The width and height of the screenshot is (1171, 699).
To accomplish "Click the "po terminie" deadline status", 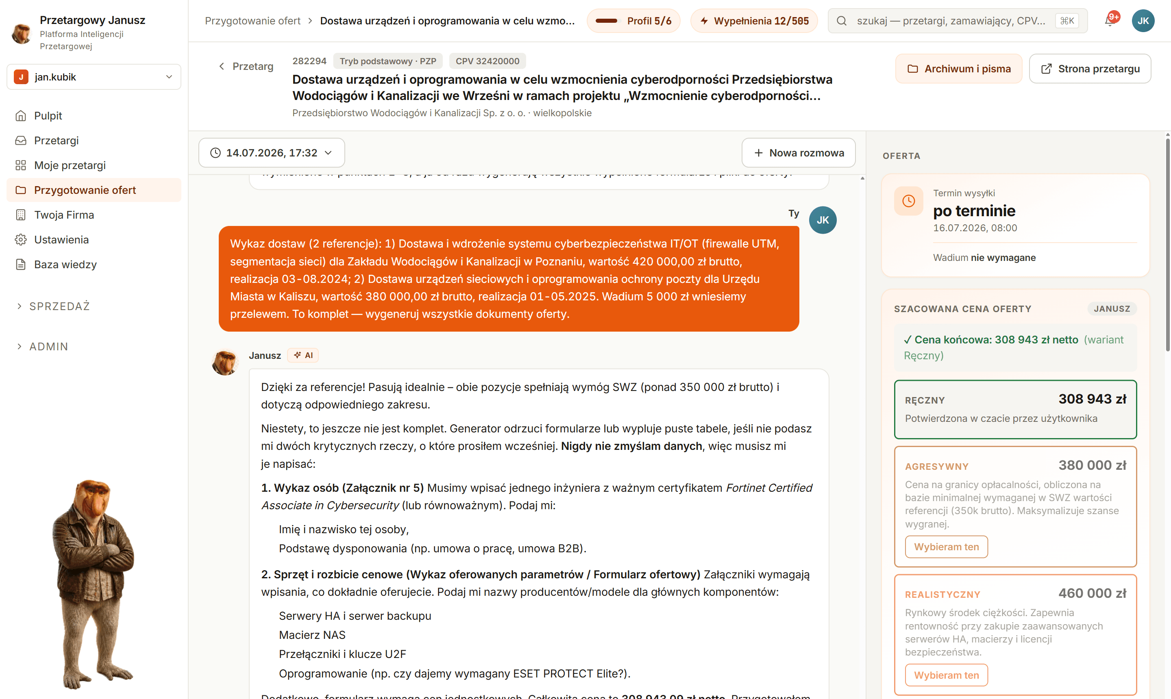I will click(x=974, y=211).
